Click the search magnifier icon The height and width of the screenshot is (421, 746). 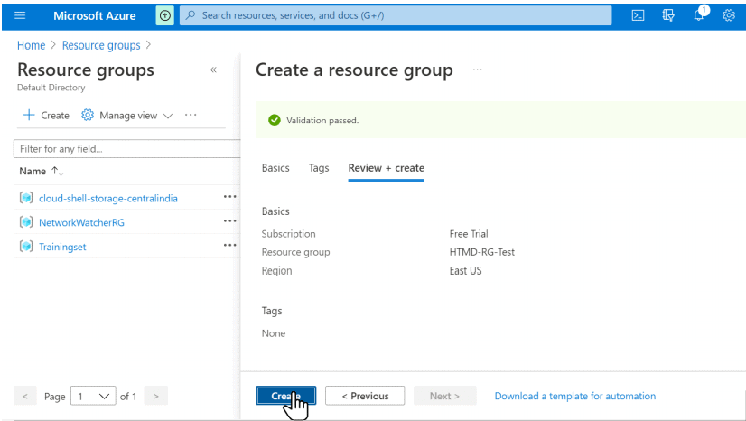point(191,15)
